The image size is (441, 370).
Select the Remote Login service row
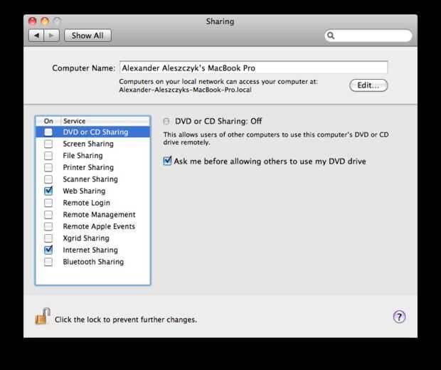[x=92, y=203]
